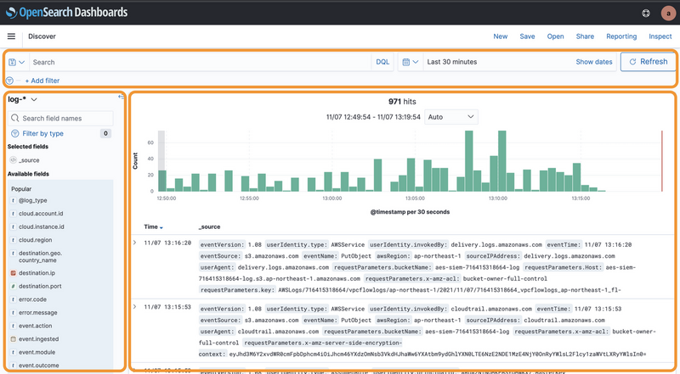Click the destination.port number type icon

(13, 286)
